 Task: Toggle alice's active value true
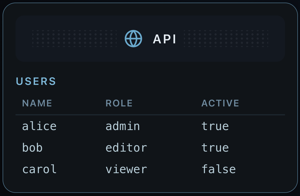215,126
